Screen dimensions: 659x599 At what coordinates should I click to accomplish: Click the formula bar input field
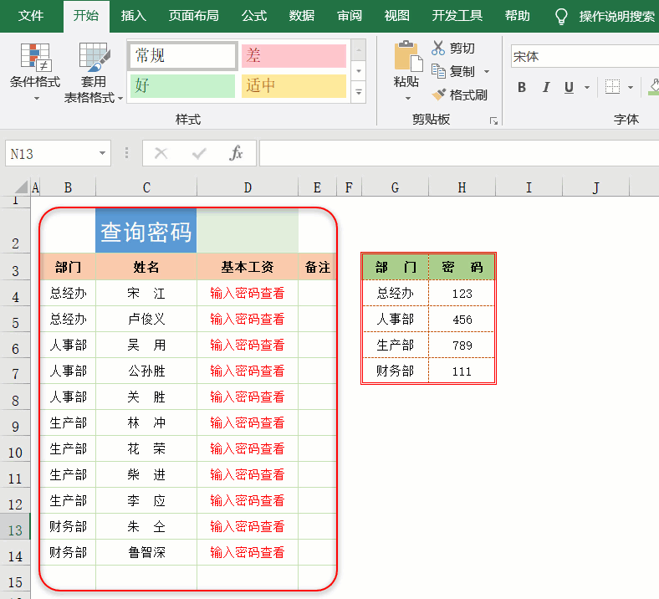point(459,153)
